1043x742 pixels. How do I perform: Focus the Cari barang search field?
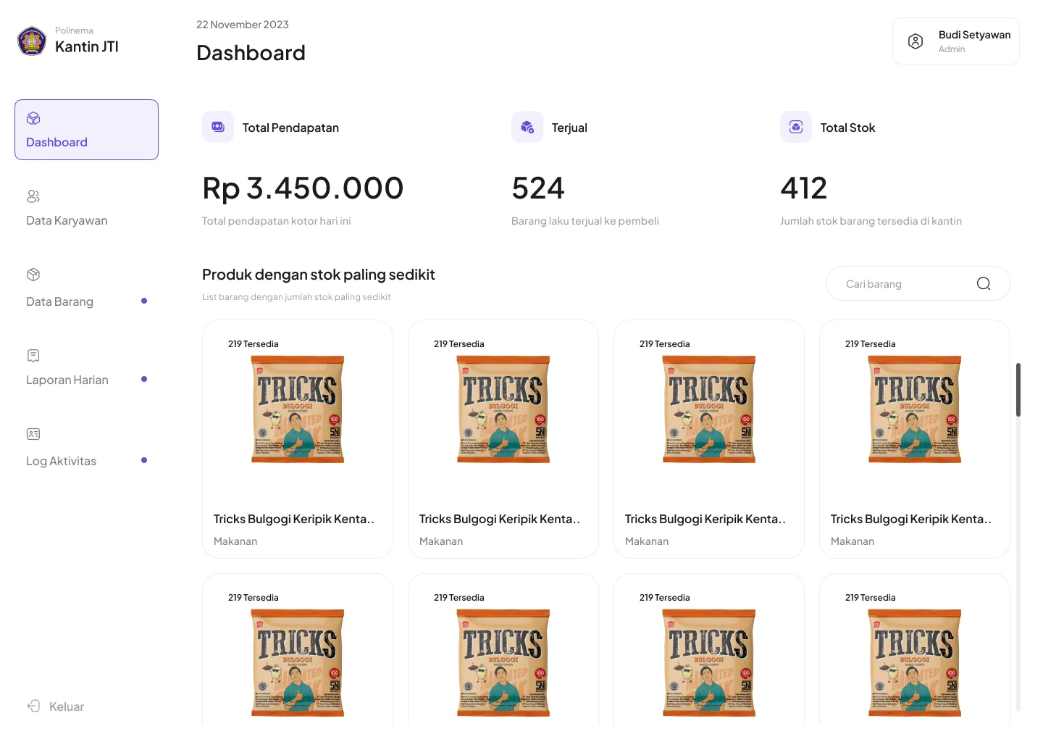(x=905, y=284)
